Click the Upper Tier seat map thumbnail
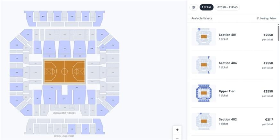 pyautogui.click(x=204, y=93)
